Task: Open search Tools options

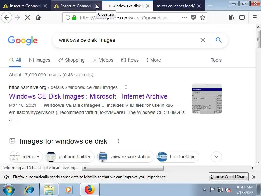Action: point(216,60)
